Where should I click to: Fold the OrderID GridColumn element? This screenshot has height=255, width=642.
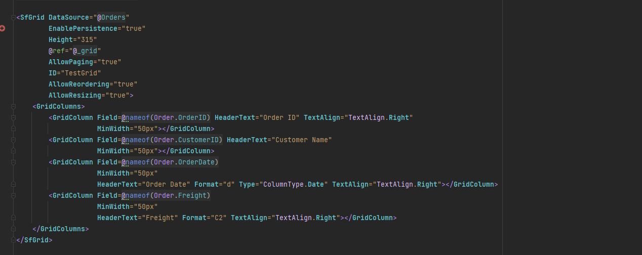point(13,118)
